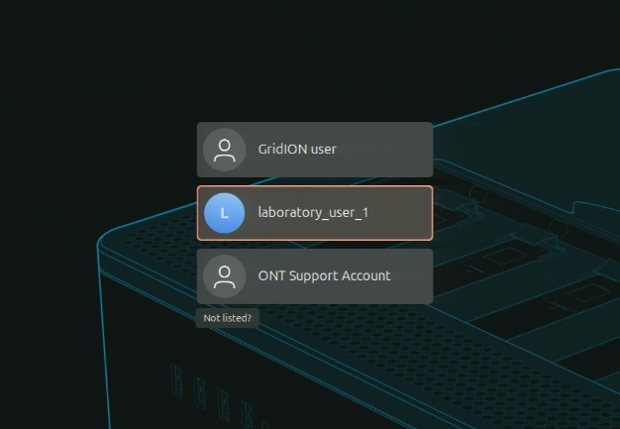This screenshot has height=429, width=620.
Task: Log in as laboratory_user_1
Action: point(315,213)
